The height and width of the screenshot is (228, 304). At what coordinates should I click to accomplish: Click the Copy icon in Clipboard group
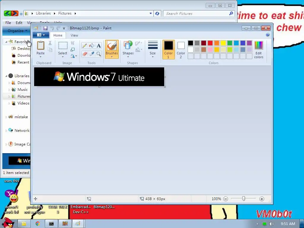[50, 50]
